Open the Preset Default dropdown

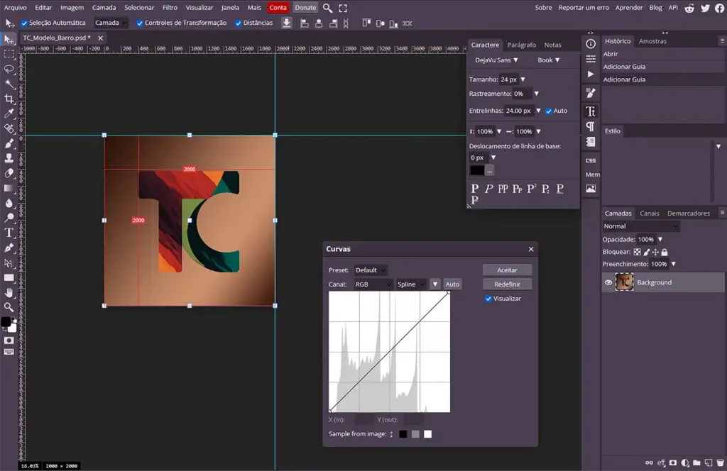point(371,270)
